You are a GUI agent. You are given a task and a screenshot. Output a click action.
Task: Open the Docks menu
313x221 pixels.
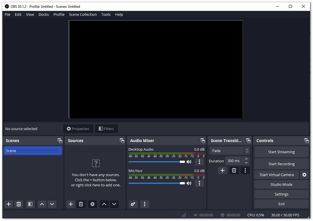coord(44,14)
